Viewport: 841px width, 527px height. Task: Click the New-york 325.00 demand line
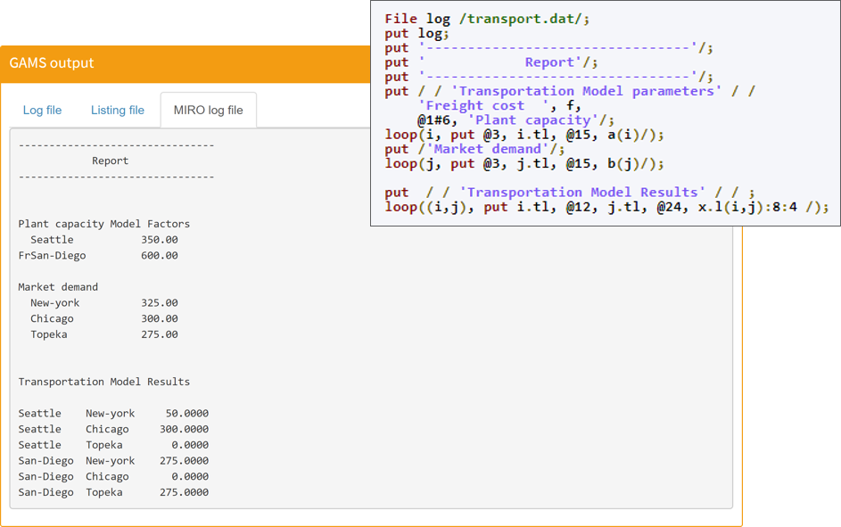pyautogui.click(x=103, y=303)
